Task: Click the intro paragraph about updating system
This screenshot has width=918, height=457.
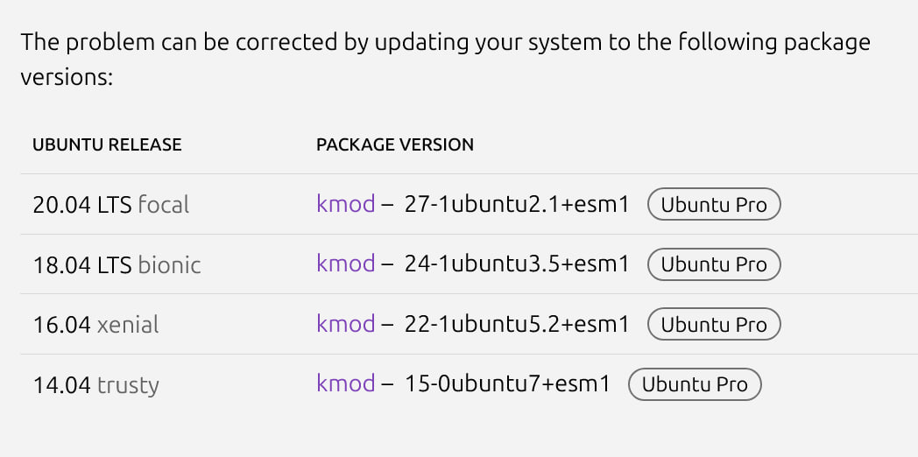Action: pyautogui.click(x=446, y=60)
